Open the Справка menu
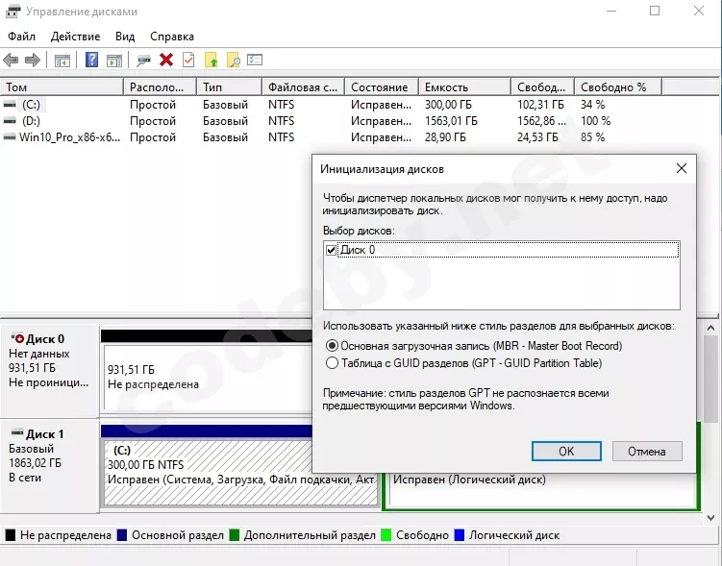The image size is (722, 566). [x=172, y=37]
